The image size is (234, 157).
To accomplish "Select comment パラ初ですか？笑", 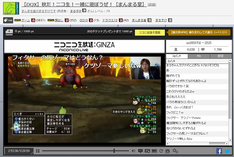I will (197, 86).
